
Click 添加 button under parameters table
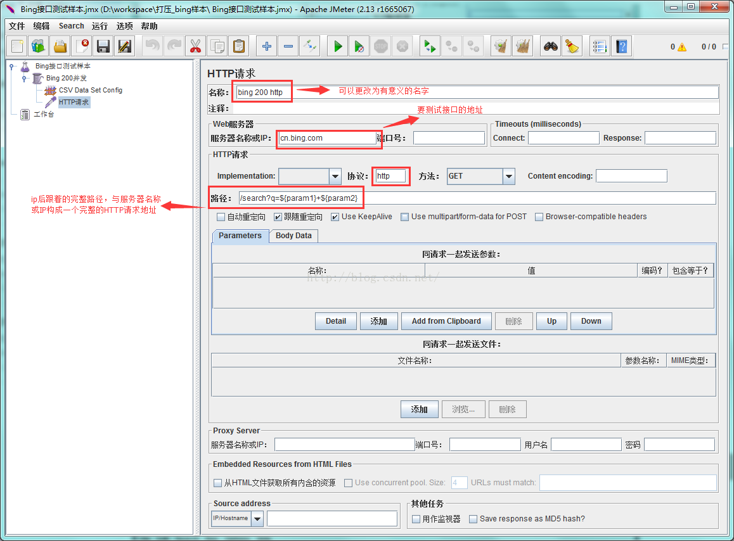click(x=378, y=322)
